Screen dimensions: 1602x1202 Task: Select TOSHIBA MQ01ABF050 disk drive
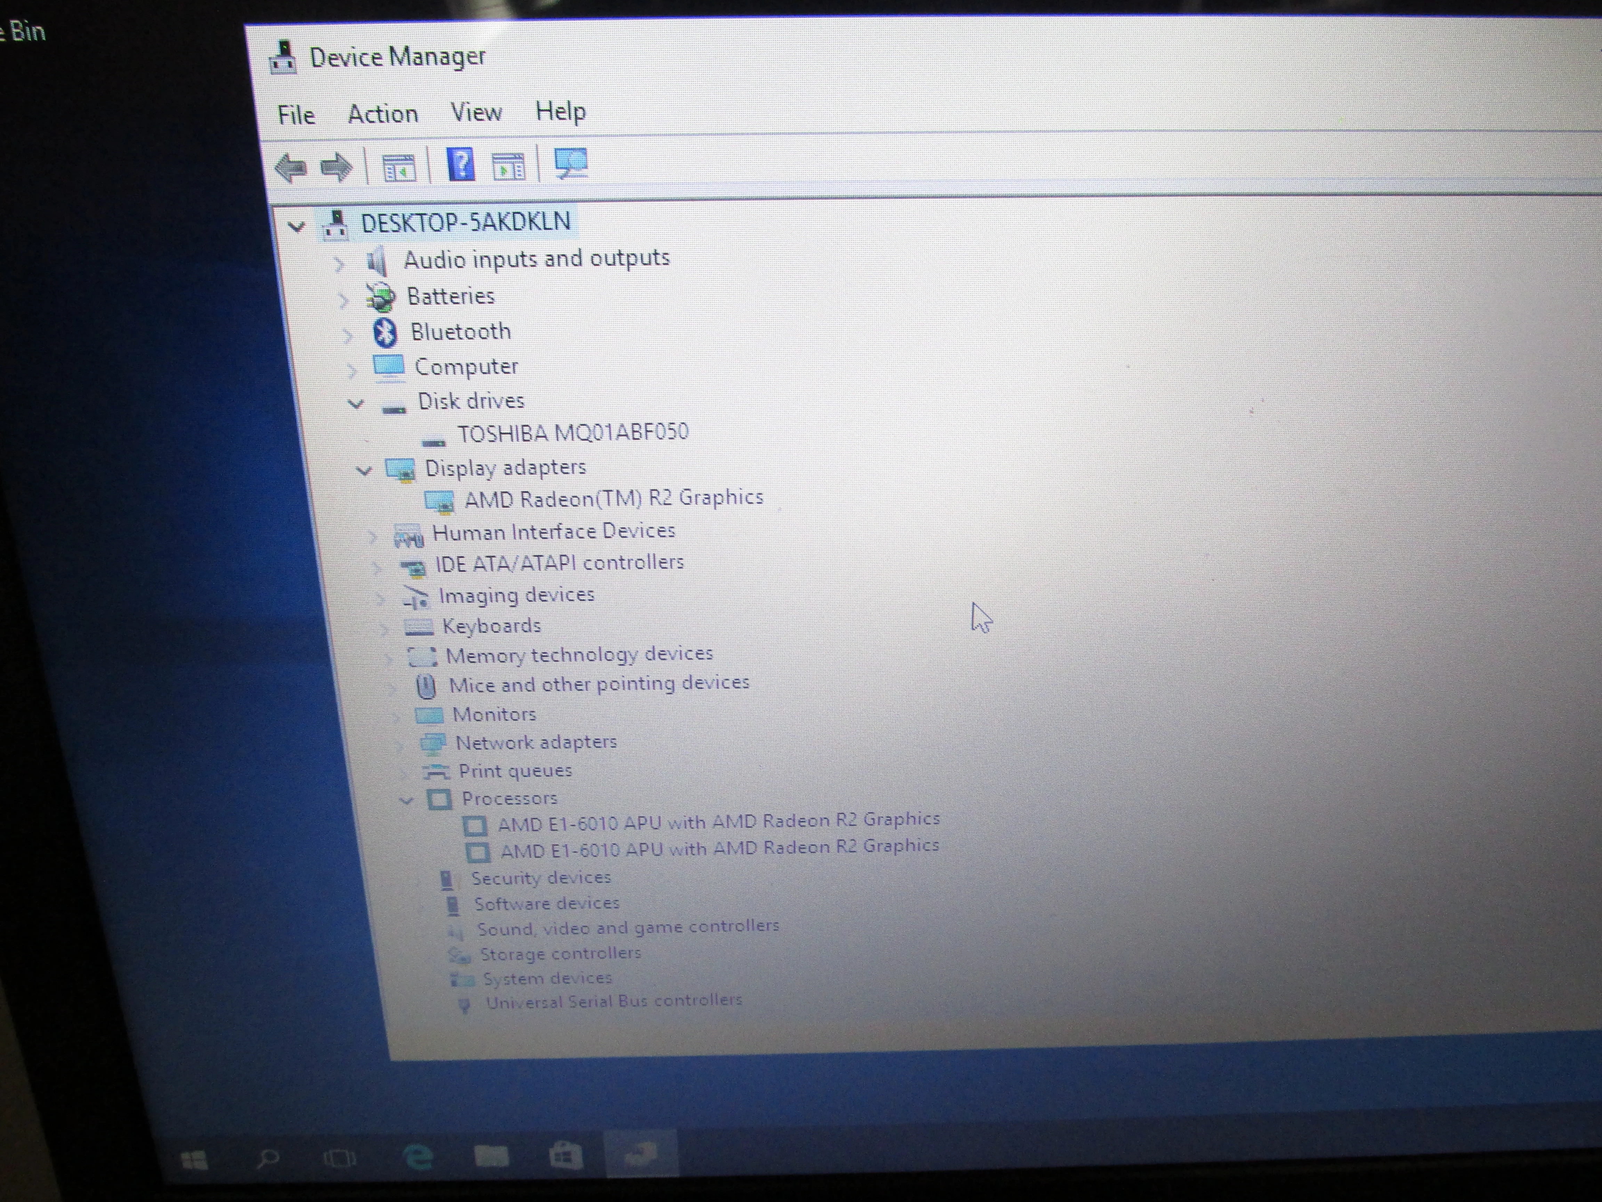point(573,433)
